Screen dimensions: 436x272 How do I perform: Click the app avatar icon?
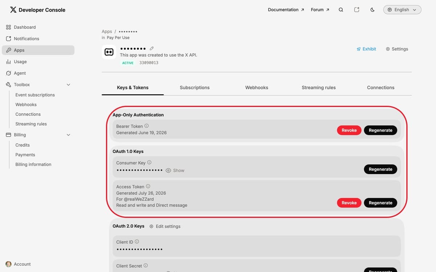point(109,52)
